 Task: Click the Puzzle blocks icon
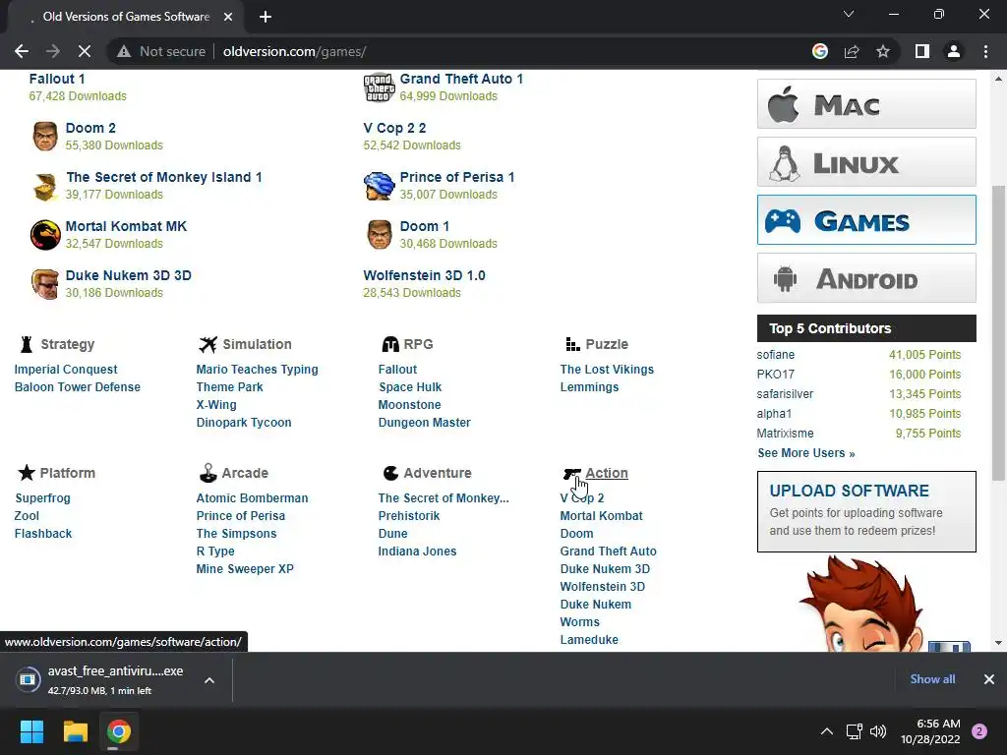572,345
